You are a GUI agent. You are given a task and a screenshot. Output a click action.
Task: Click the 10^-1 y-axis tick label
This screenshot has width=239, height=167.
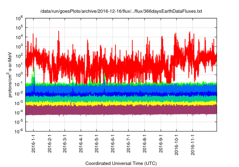click(19, 84)
